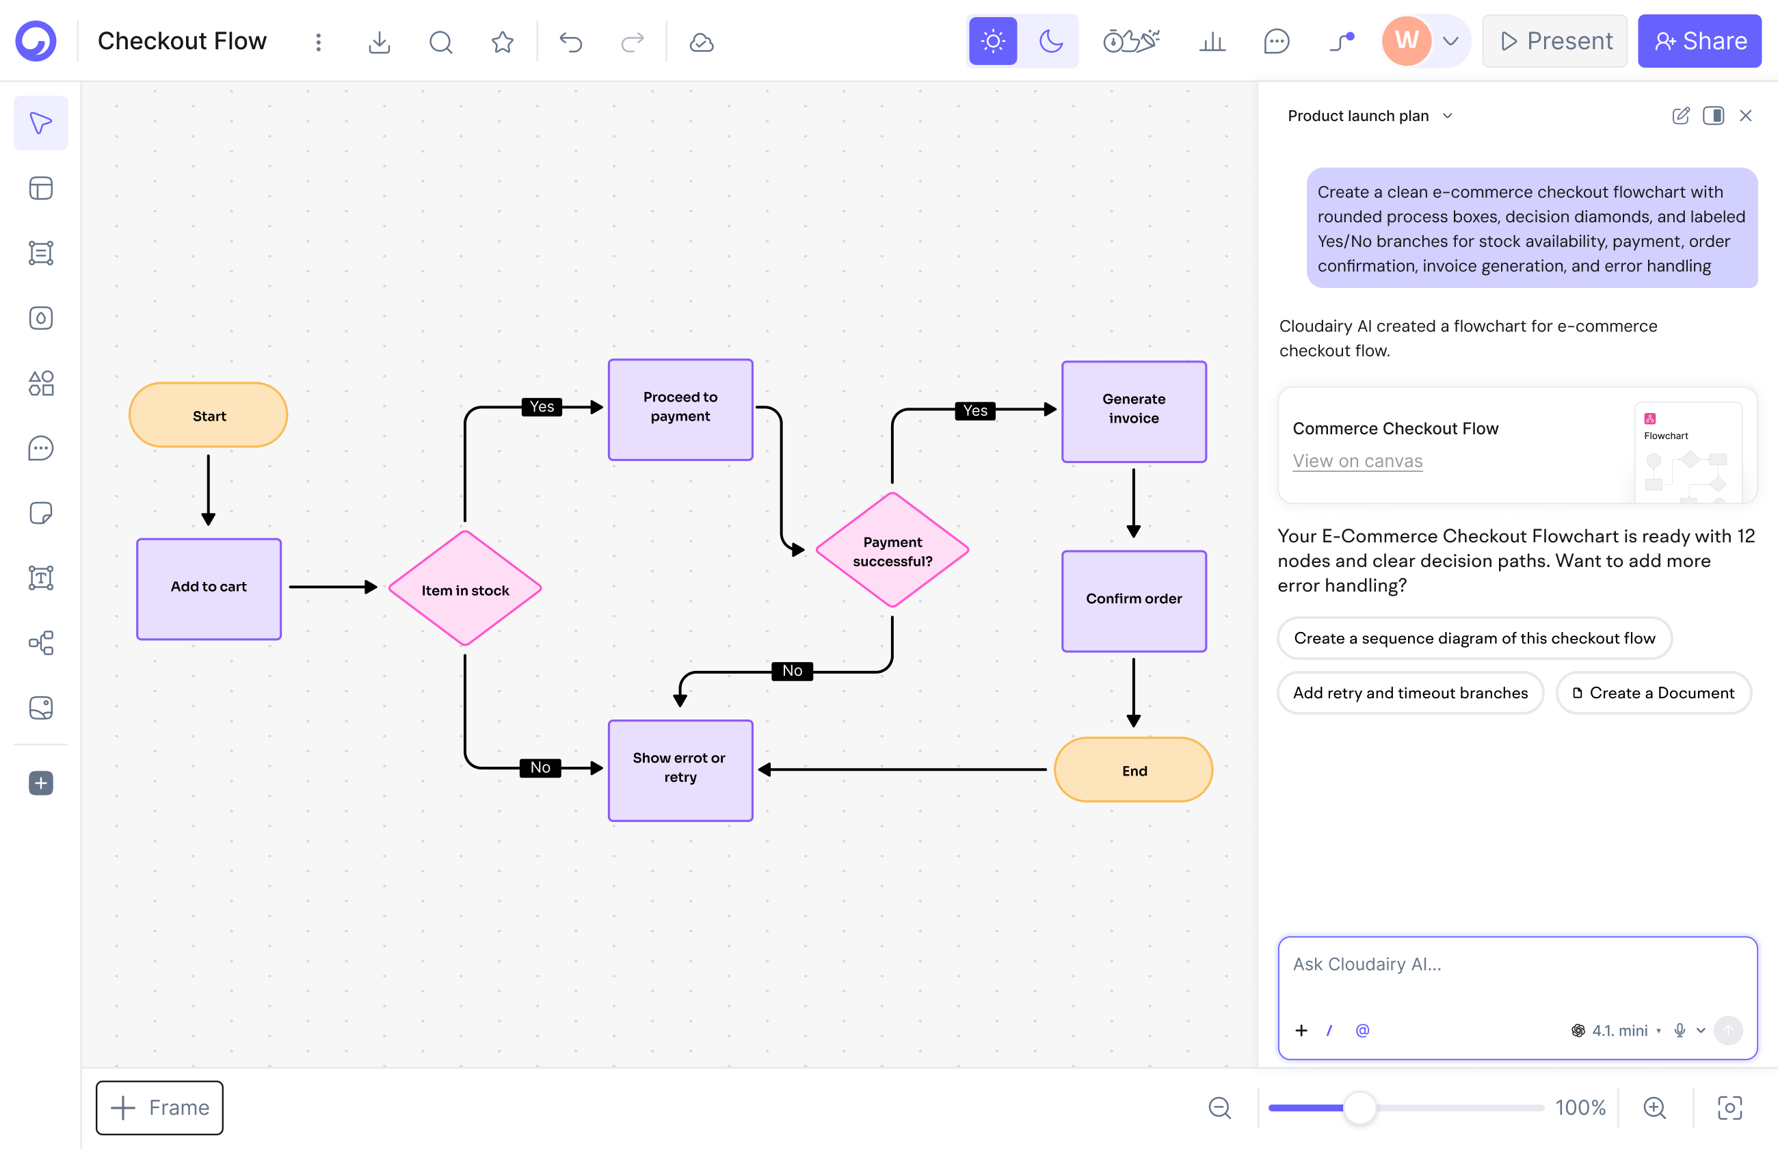Viewport: 1778px width, 1149px height.
Task: Expand the user avatar dropdown chevron
Action: (1450, 41)
